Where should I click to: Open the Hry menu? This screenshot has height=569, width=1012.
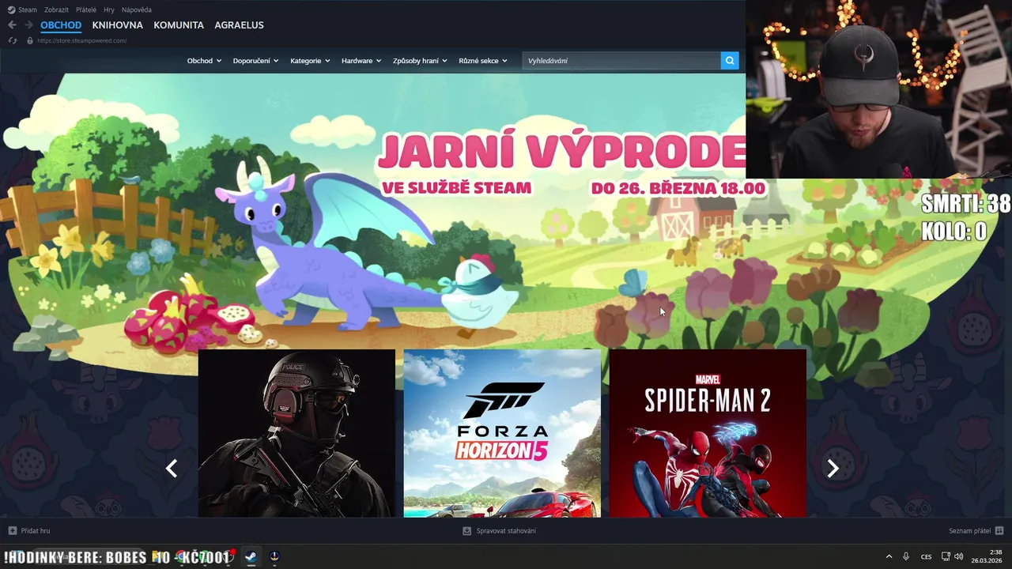109,9
